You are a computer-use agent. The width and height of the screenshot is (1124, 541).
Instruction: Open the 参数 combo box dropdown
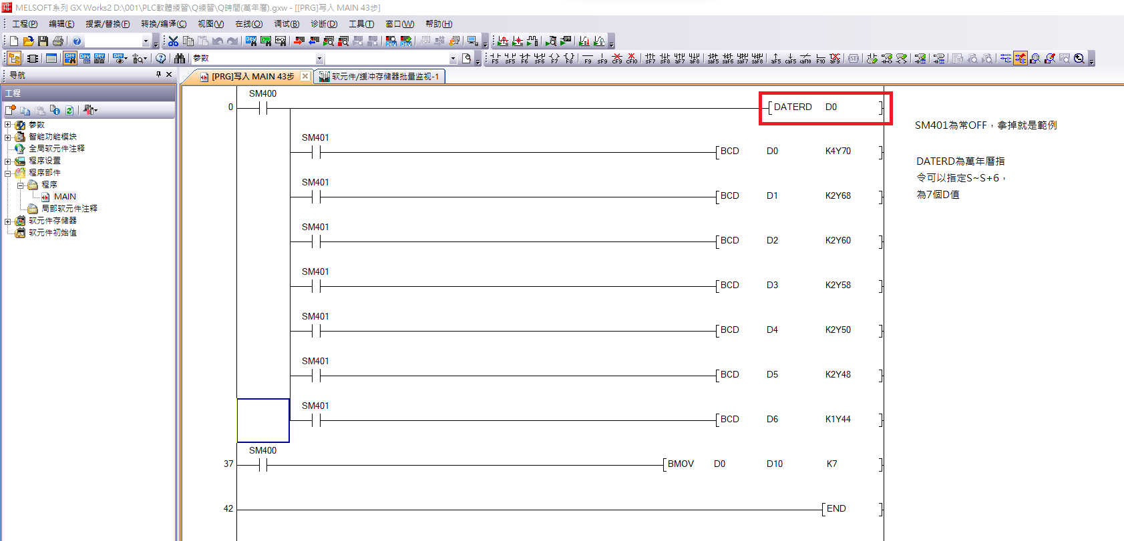point(319,59)
